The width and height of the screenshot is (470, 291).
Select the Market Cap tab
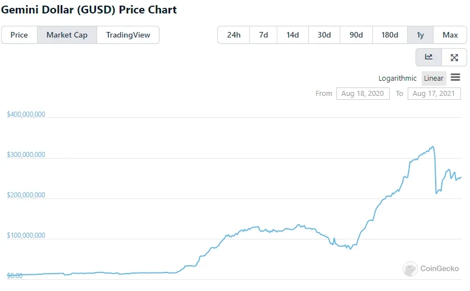(x=67, y=35)
